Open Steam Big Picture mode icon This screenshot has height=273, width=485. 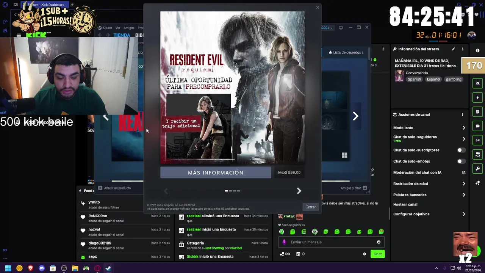(341, 28)
